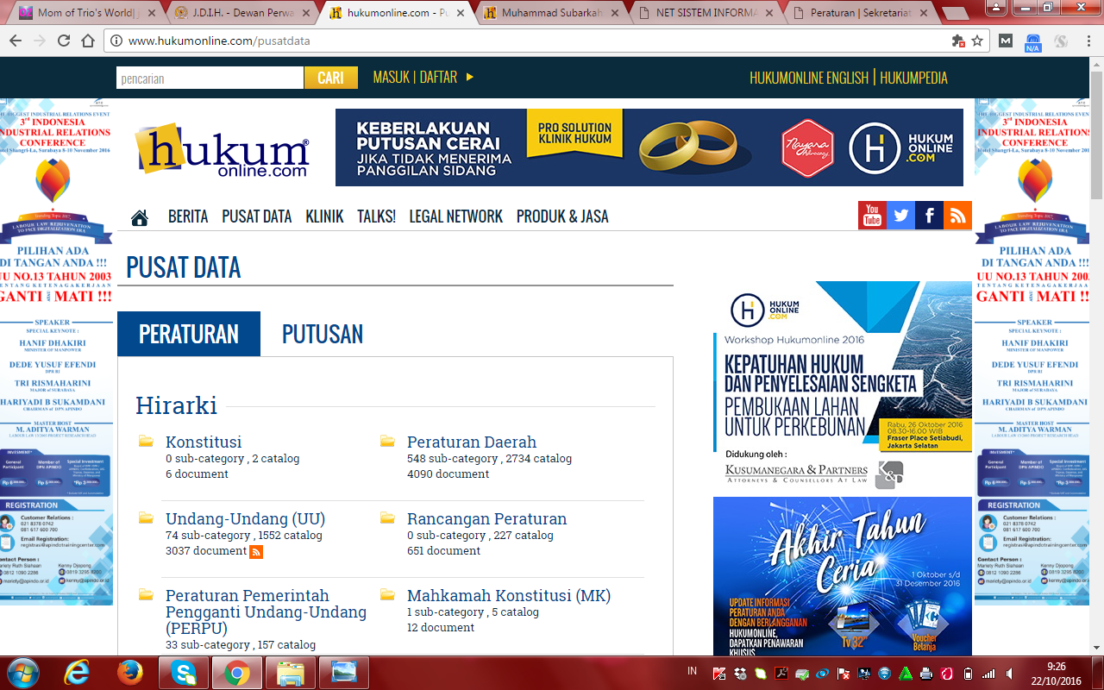Click the MASUK login link

(392, 77)
